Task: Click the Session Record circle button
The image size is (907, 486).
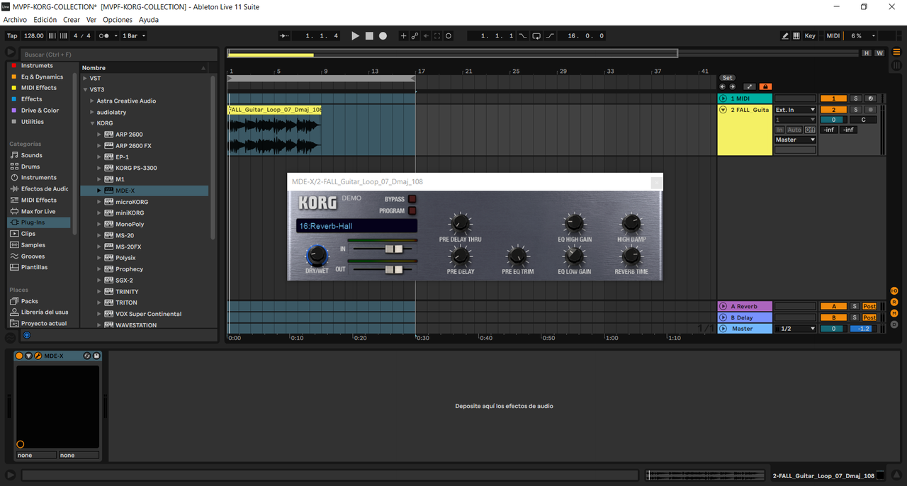Action: [x=449, y=35]
